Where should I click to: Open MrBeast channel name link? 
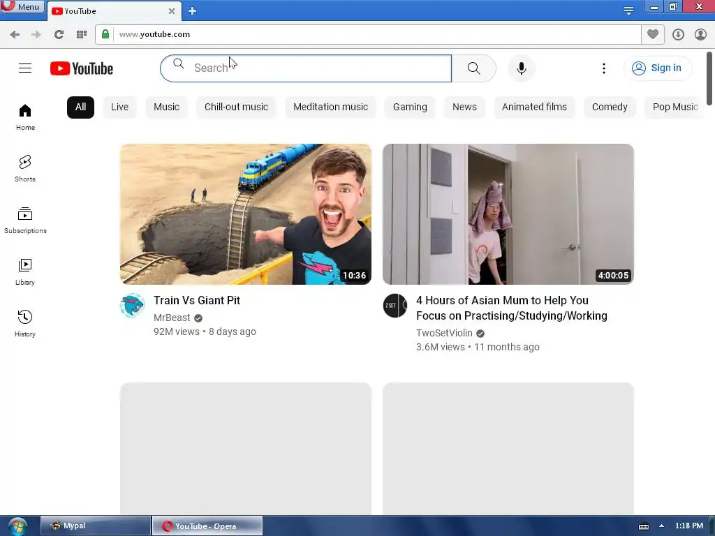[x=172, y=318]
